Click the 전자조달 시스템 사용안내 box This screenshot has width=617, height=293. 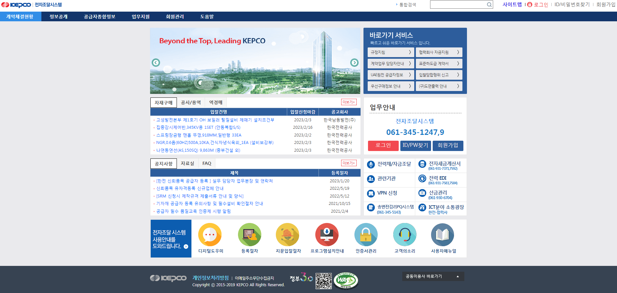pyautogui.click(x=171, y=239)
